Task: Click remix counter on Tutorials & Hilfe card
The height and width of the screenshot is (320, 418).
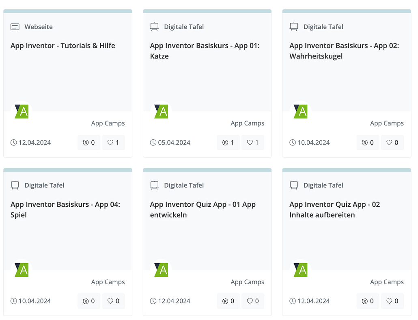Action: point(89,143)
